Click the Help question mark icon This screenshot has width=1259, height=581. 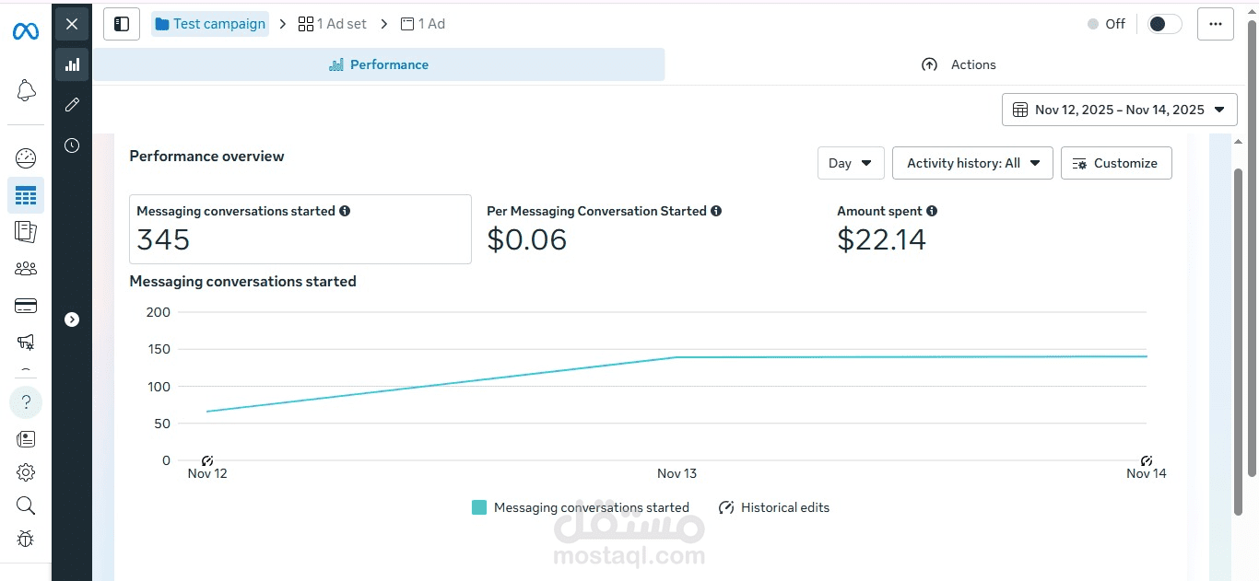click(26, 402)
